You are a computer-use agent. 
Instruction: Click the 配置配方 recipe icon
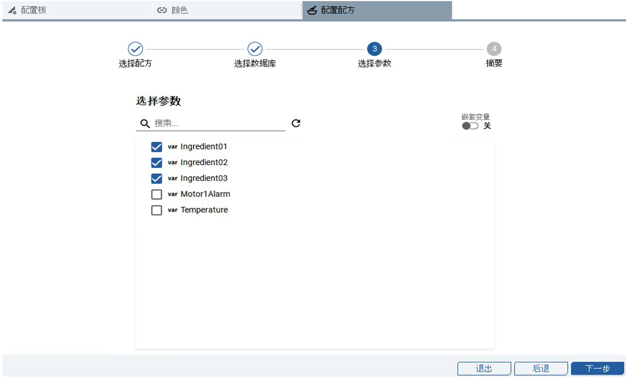tap(313, 10)
